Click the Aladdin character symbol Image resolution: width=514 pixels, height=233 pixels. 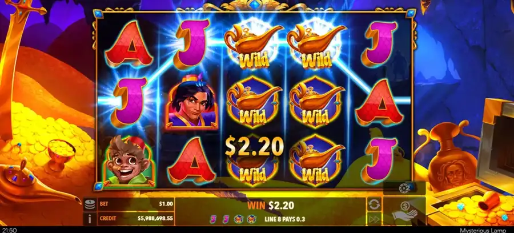pyautogui.click(x=192, y=102)
